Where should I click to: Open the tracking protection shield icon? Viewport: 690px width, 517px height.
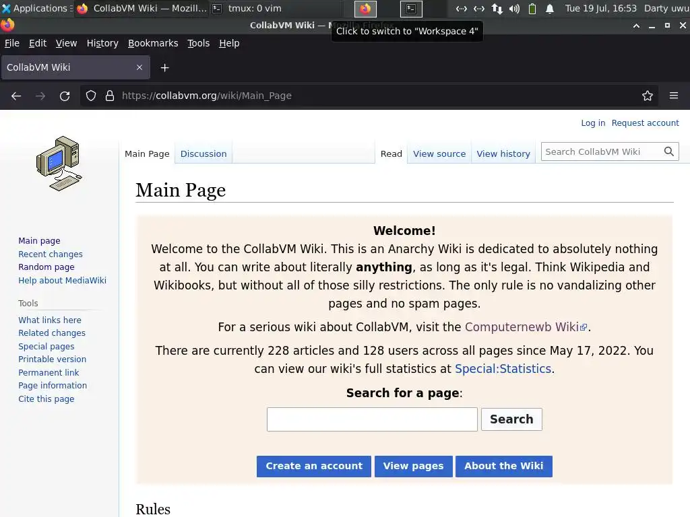pyautogui.click(x=91, y=96)
